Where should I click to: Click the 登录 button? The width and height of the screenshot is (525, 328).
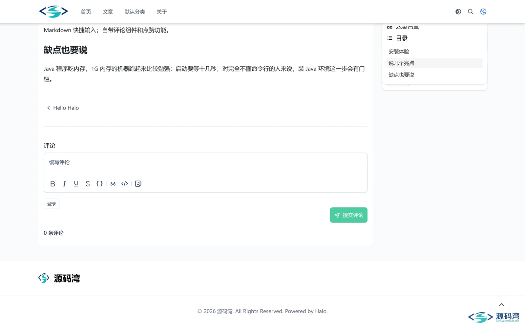52,204
